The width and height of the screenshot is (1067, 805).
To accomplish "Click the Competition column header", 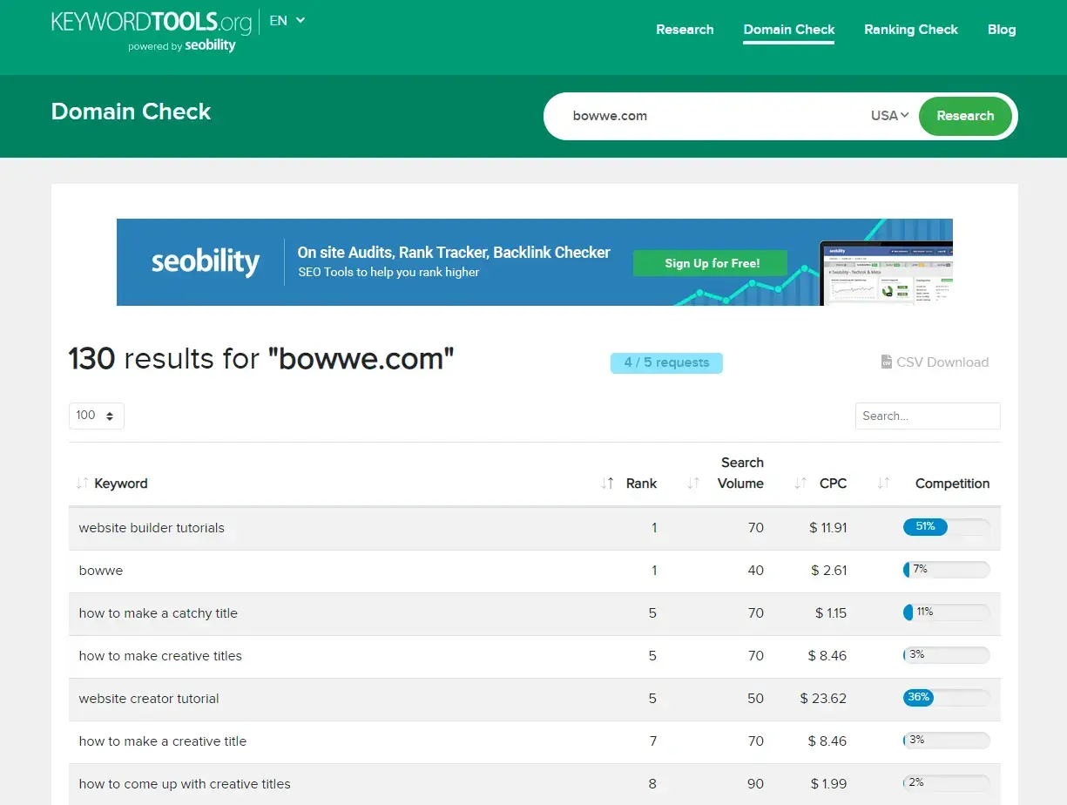I will click(952, 484).
